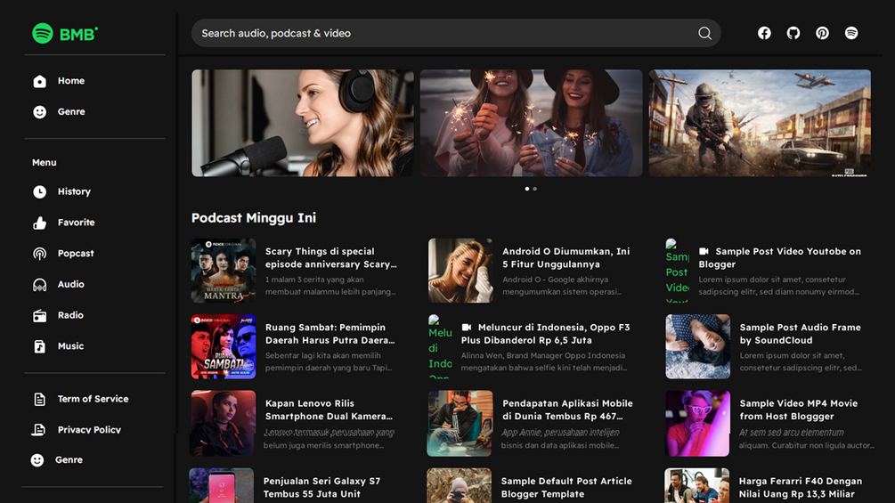Open Kapan Lenovo Rilis Smartphone post
Screen dimensions: 895x503
click(x=329, y=410)
